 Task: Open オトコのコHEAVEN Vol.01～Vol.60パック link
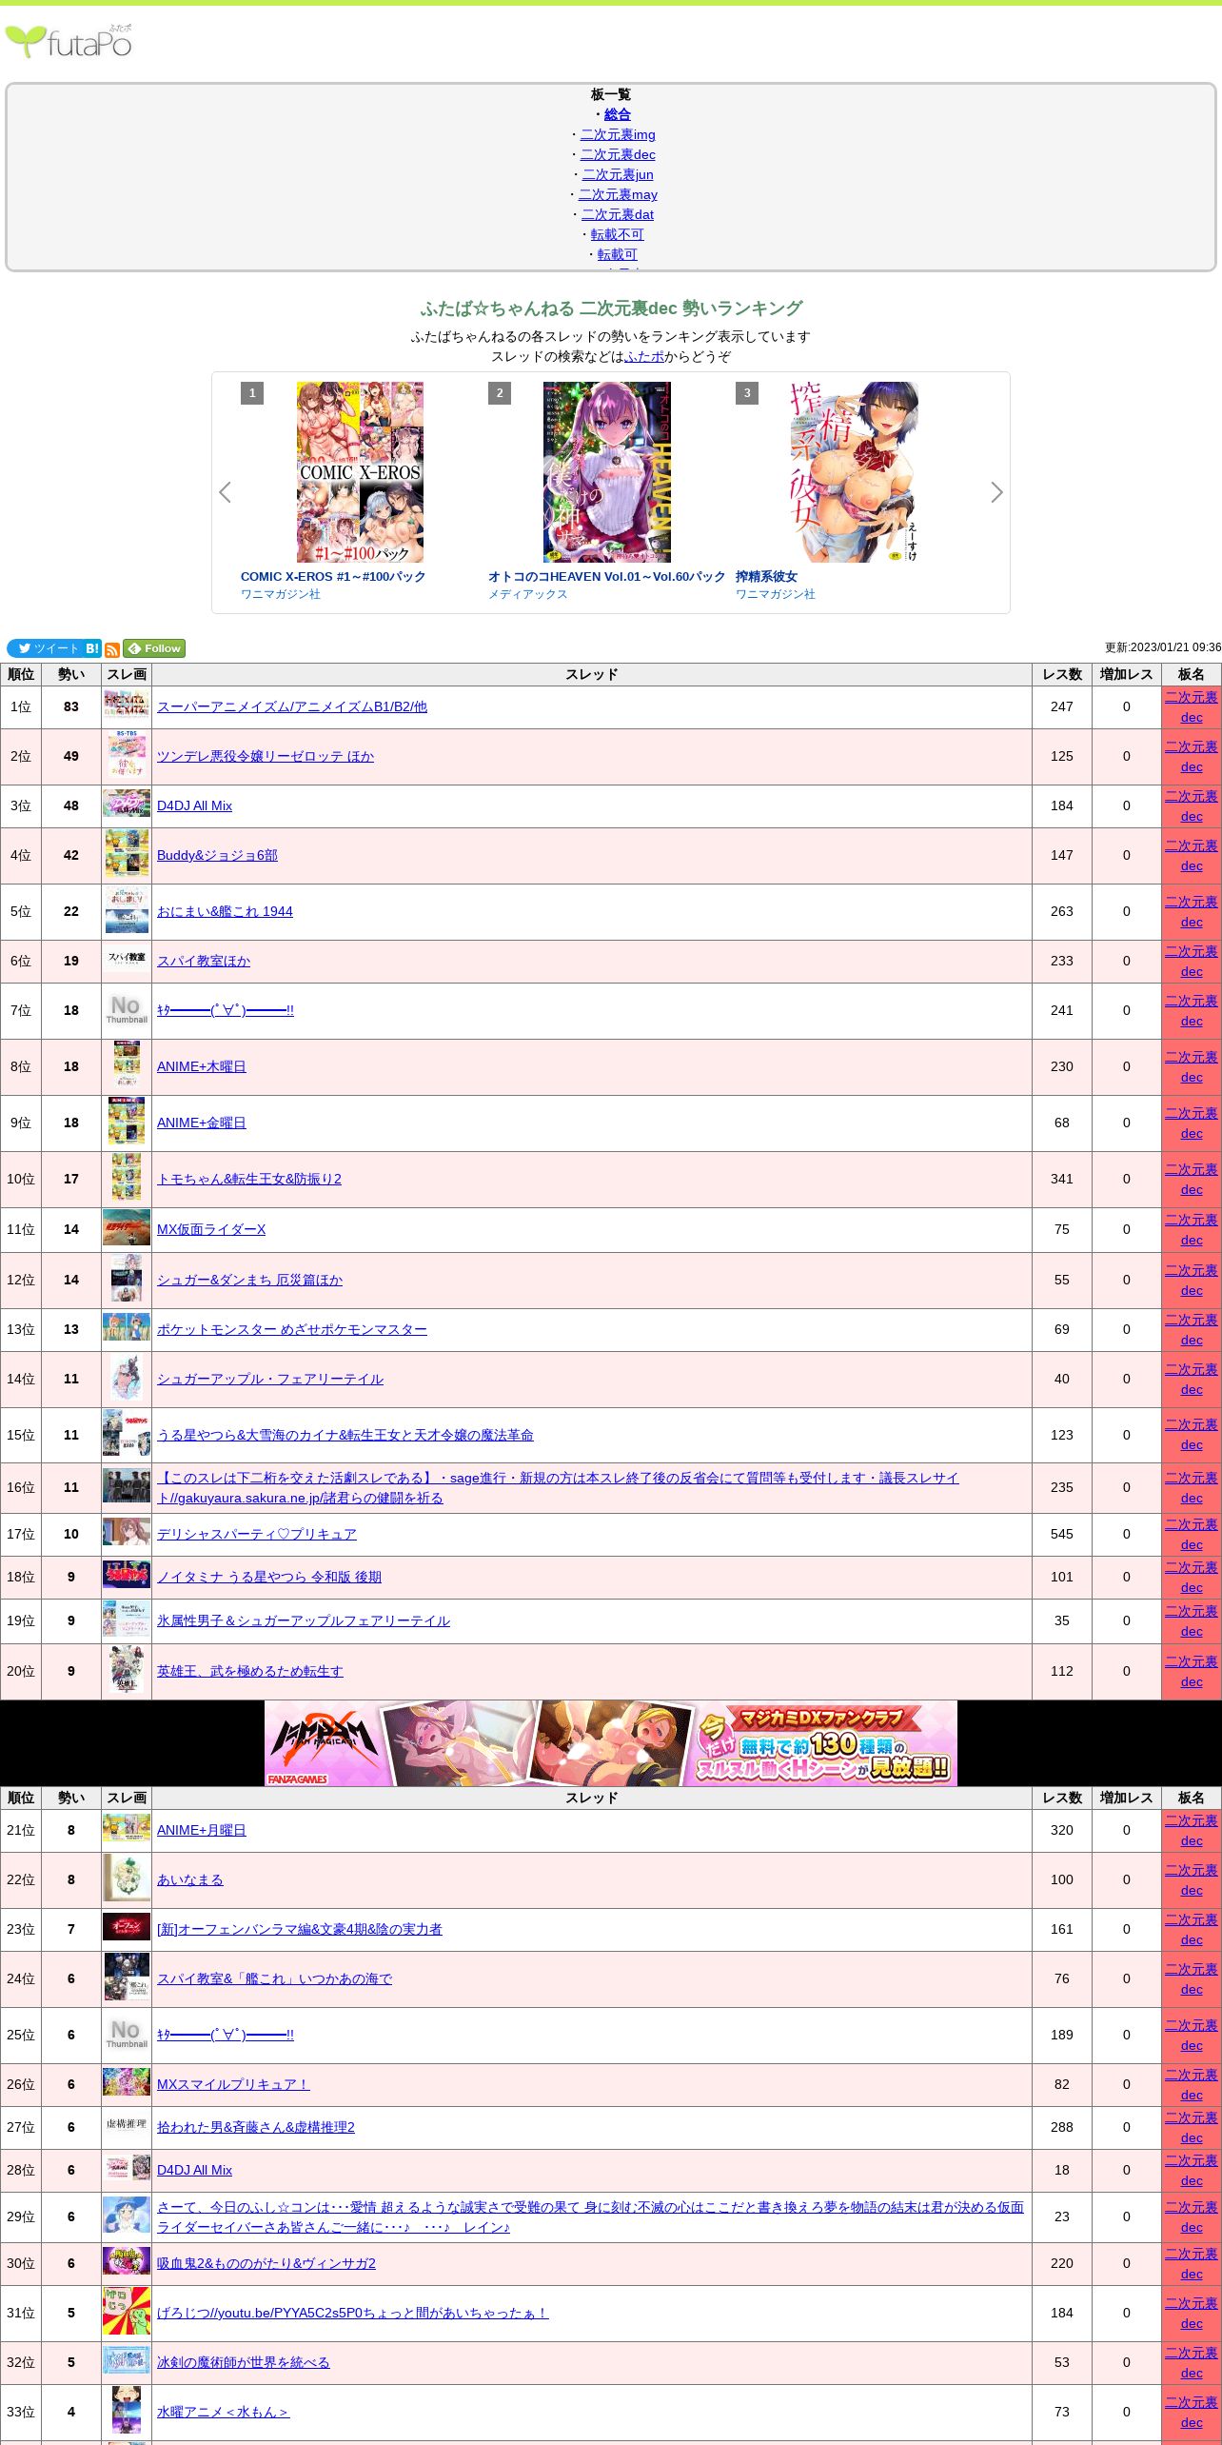pos(606,576)
